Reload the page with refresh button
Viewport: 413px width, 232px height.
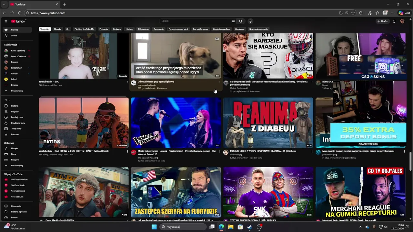click(x=20, y=13)
